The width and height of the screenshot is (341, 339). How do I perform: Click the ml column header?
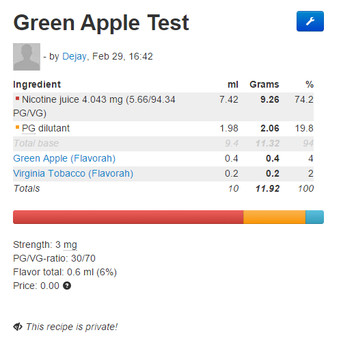pyautogui.click(x=233, y=84)
